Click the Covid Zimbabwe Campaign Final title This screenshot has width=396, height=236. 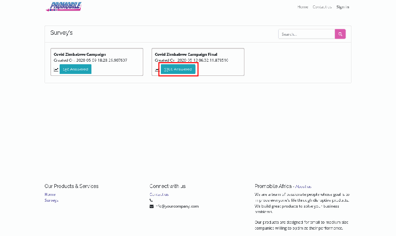coord(186,54)
